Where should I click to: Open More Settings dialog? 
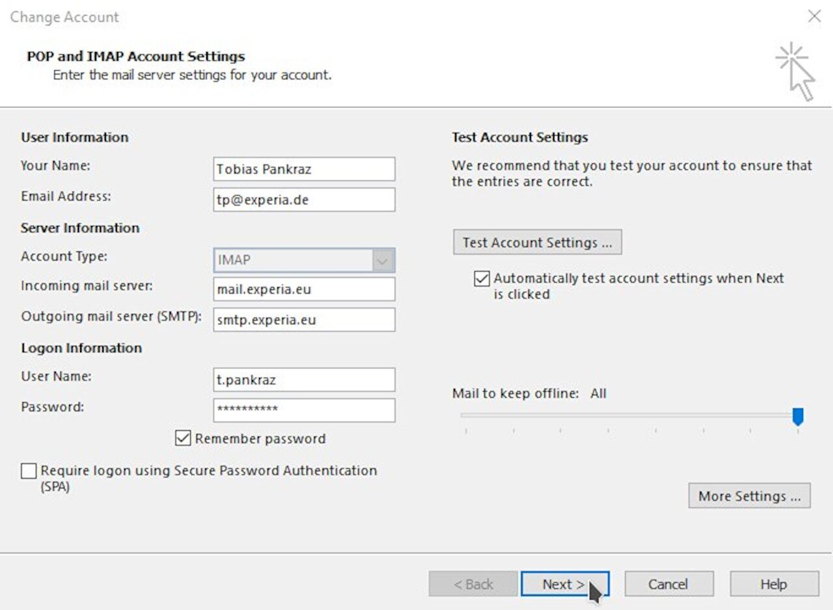coord(748,495)
